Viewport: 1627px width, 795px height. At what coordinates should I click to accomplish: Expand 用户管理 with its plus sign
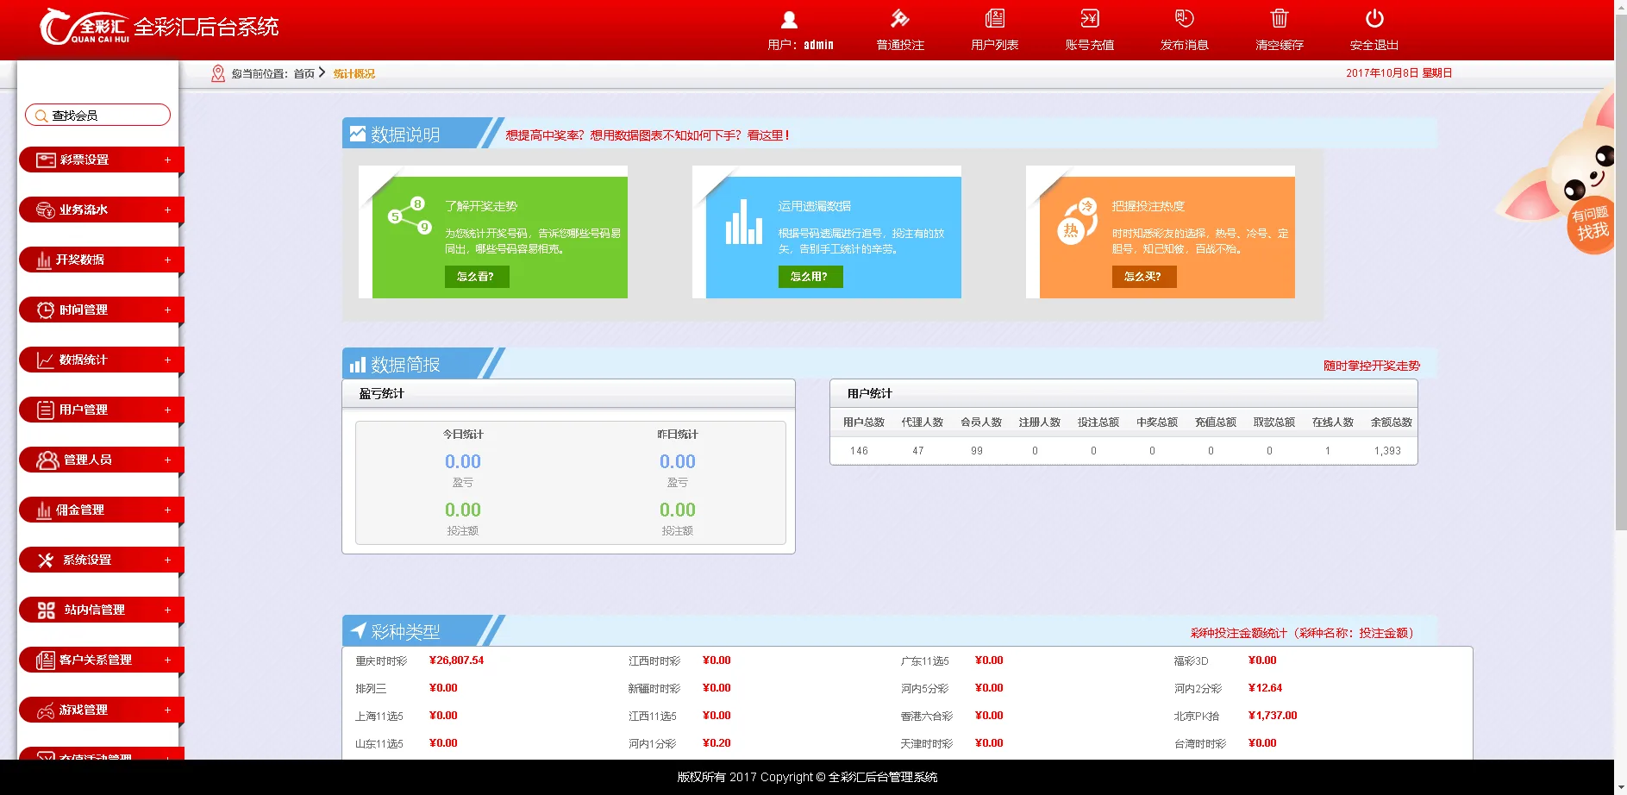167,410
